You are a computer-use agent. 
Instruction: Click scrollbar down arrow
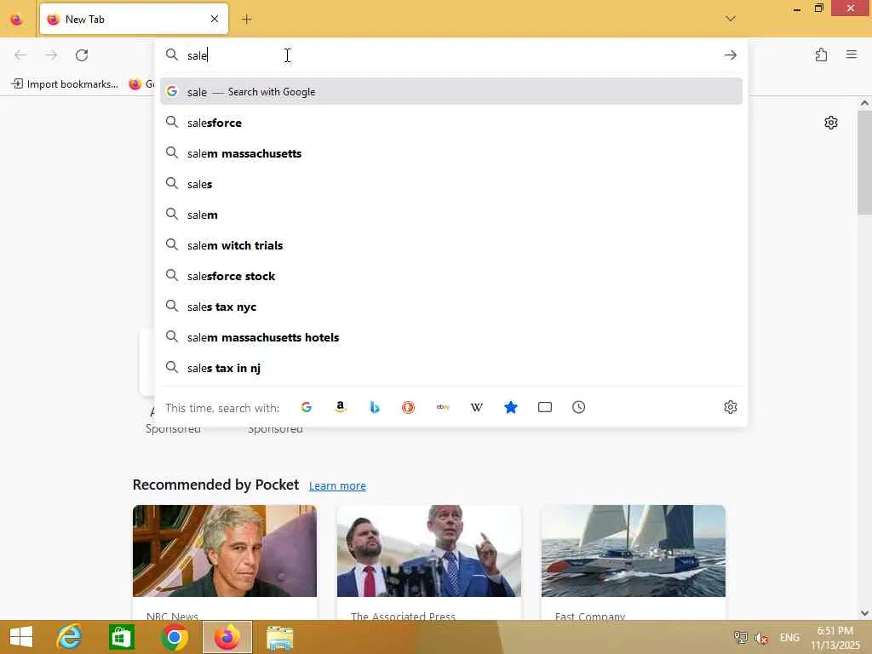pos(864,613)
